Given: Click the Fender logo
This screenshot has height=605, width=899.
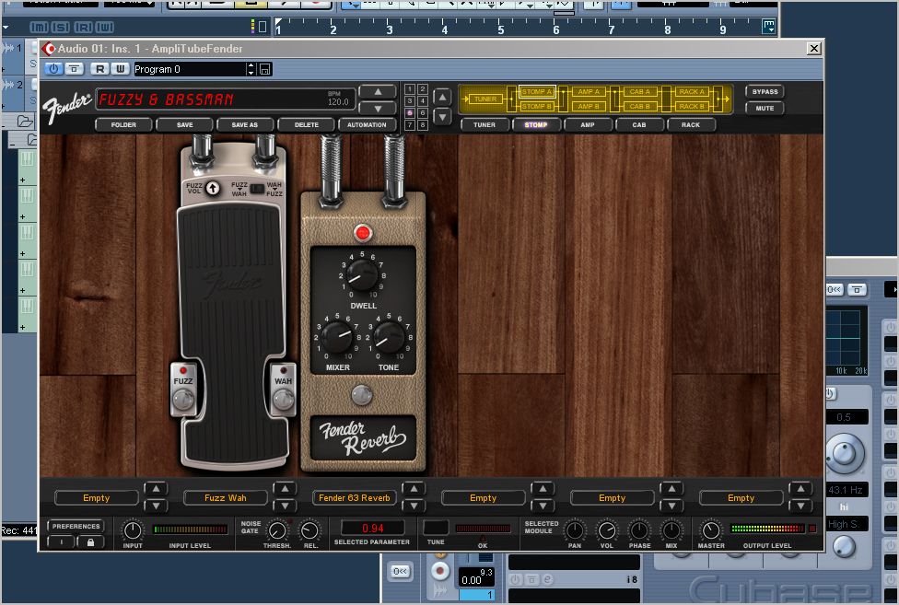Looking at the screenshot, I should (x=67, y=99).
